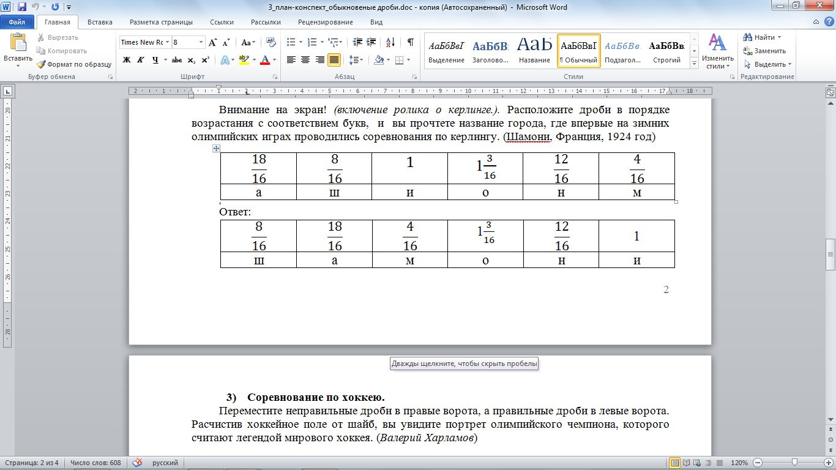Viewport: 836px width, 470px height.
Task: Open the Change Case (Aa) dropdown
Action: [x=248, y=42]
